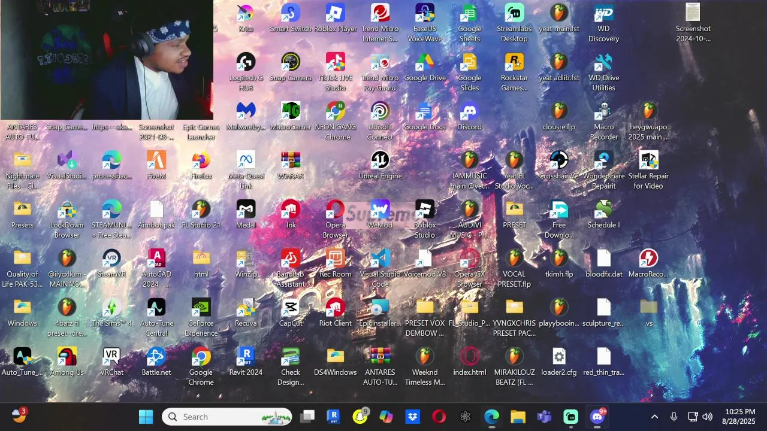Open the Among Us shortcut

click(67, 362)
